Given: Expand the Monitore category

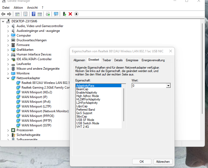Looking at the screenshot, I should 8,74.
